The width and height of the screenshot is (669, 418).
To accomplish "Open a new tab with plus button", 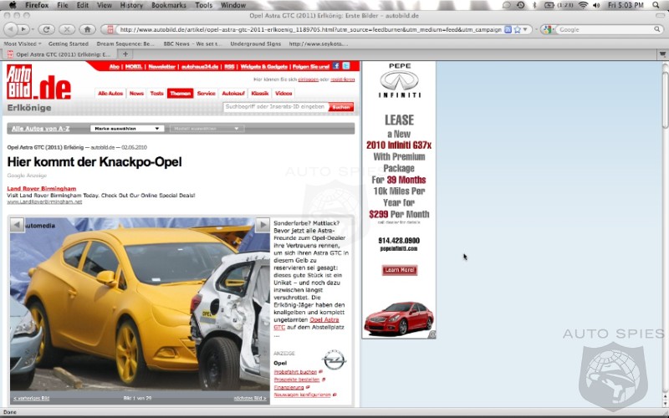I will (x=125, y=54).
